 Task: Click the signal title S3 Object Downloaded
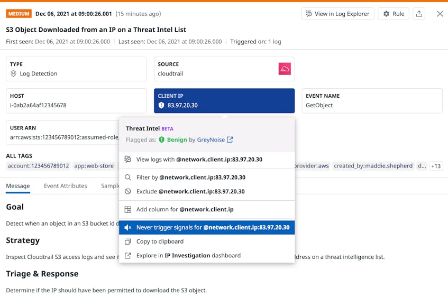96,30
